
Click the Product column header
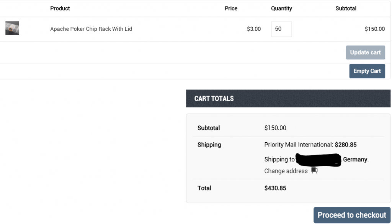60,8
